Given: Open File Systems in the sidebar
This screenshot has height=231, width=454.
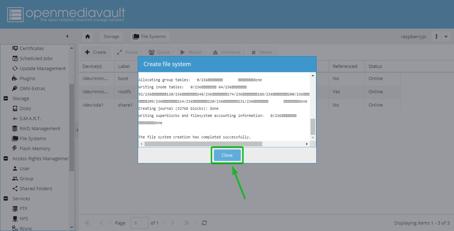Looking at the screenshot, I should pyautogui.click(x=33, y=138).
